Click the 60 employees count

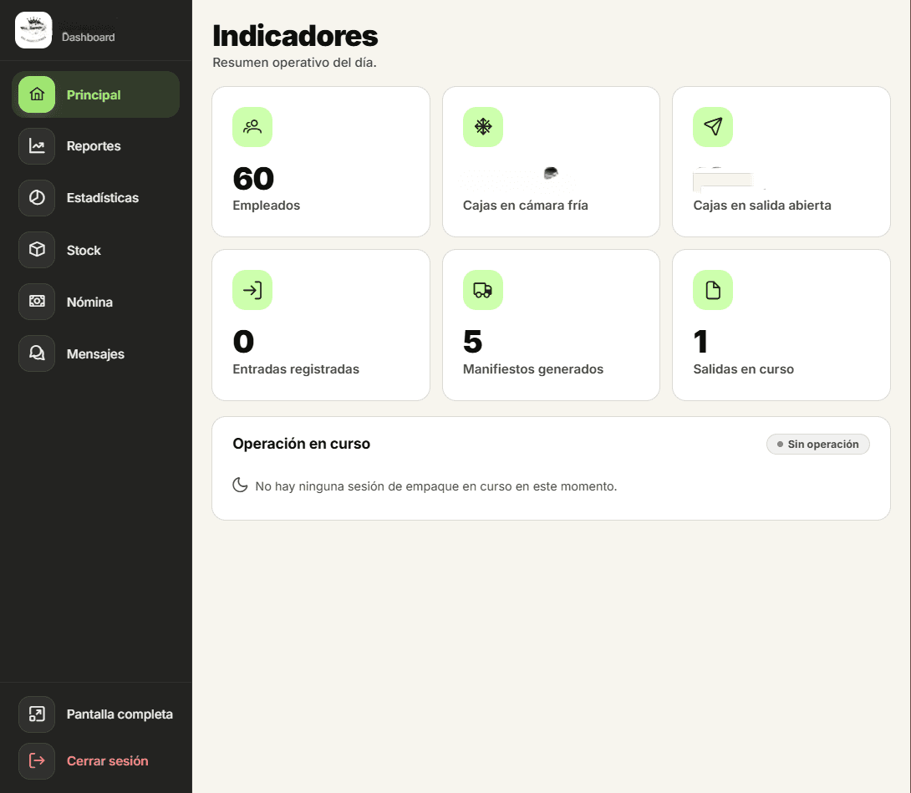click(x=253, y=178)
